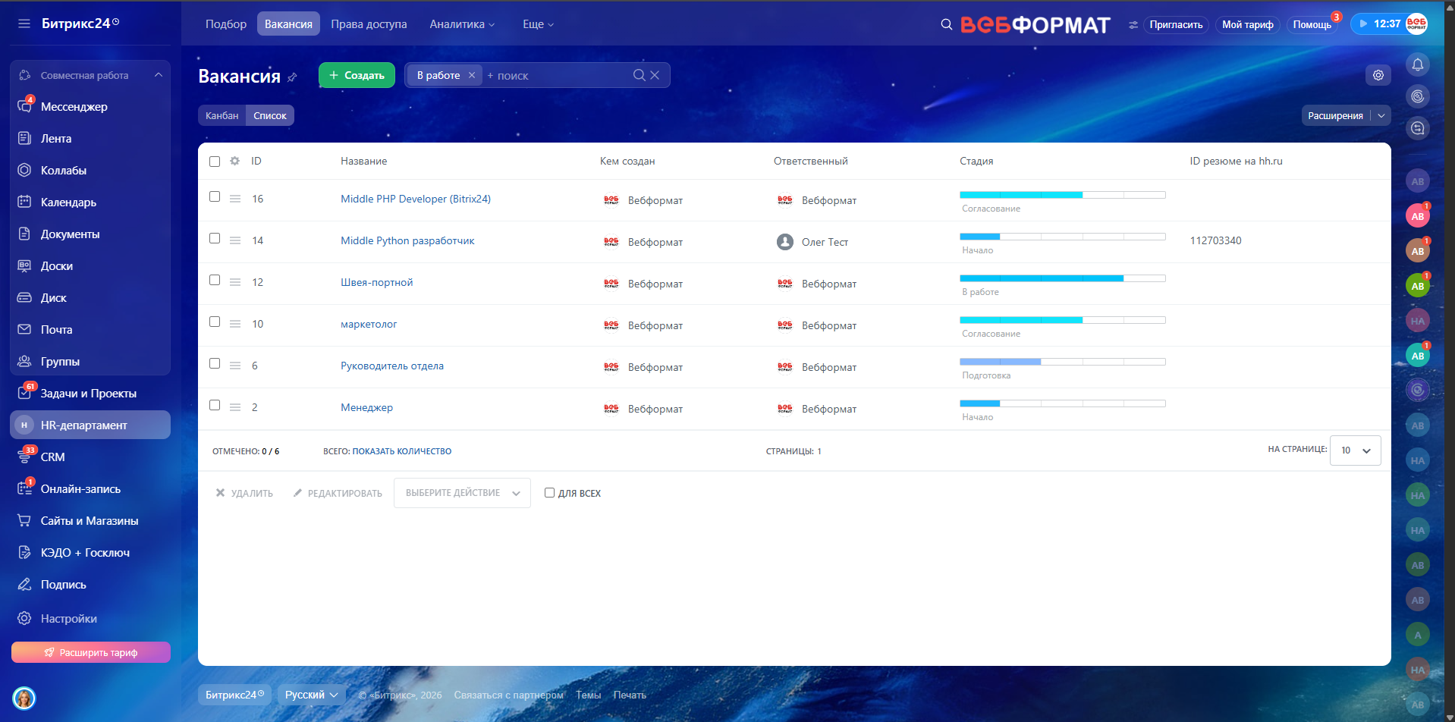Check the box for Middle PHP Developer row
This screenshot has height=722, width=1455.
point(215,197)
